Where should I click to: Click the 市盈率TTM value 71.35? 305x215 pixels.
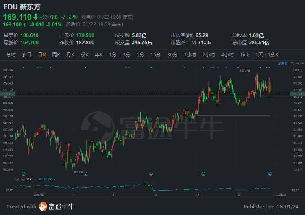(204, 43)
